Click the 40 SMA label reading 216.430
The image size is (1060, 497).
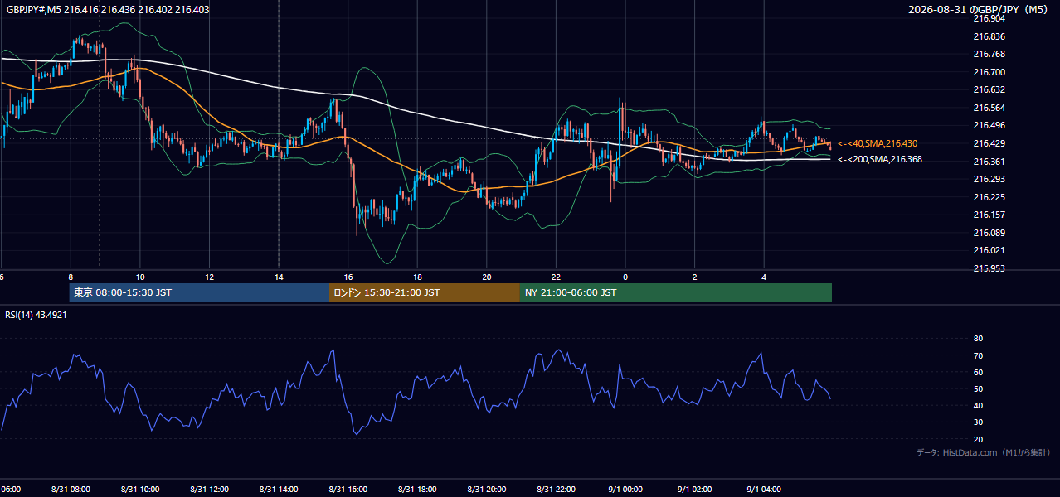(878, 143)
